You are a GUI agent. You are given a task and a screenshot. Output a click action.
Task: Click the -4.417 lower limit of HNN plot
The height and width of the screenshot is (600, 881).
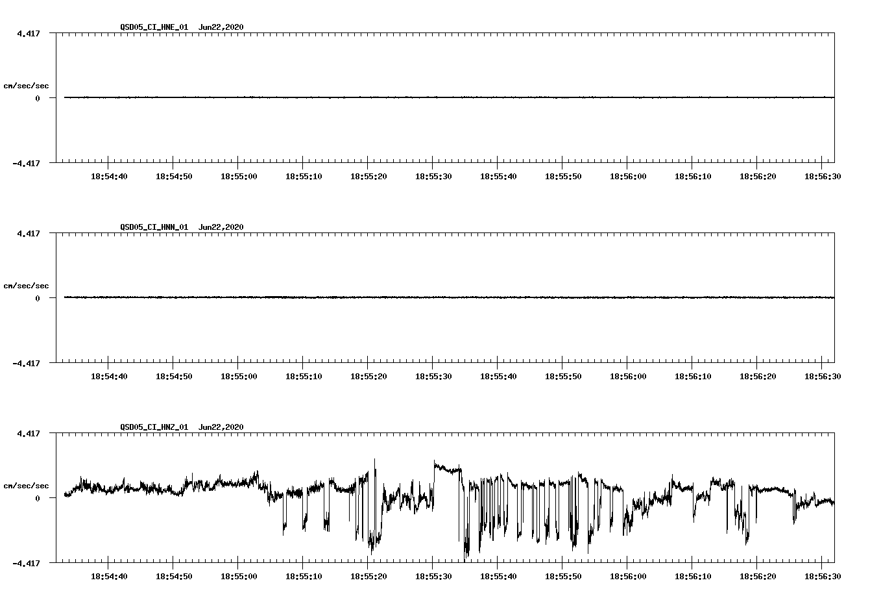(x=26, y=363)
